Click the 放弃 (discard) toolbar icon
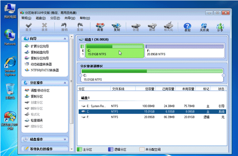The width and height of the screenshot is (238, 156). point(45,27)
